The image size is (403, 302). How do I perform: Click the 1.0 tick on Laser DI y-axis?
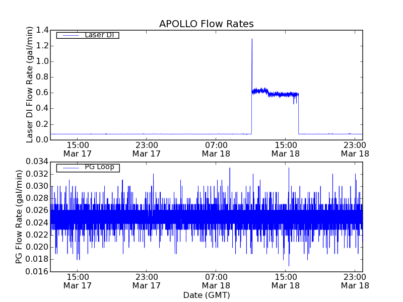pos(42,61)
